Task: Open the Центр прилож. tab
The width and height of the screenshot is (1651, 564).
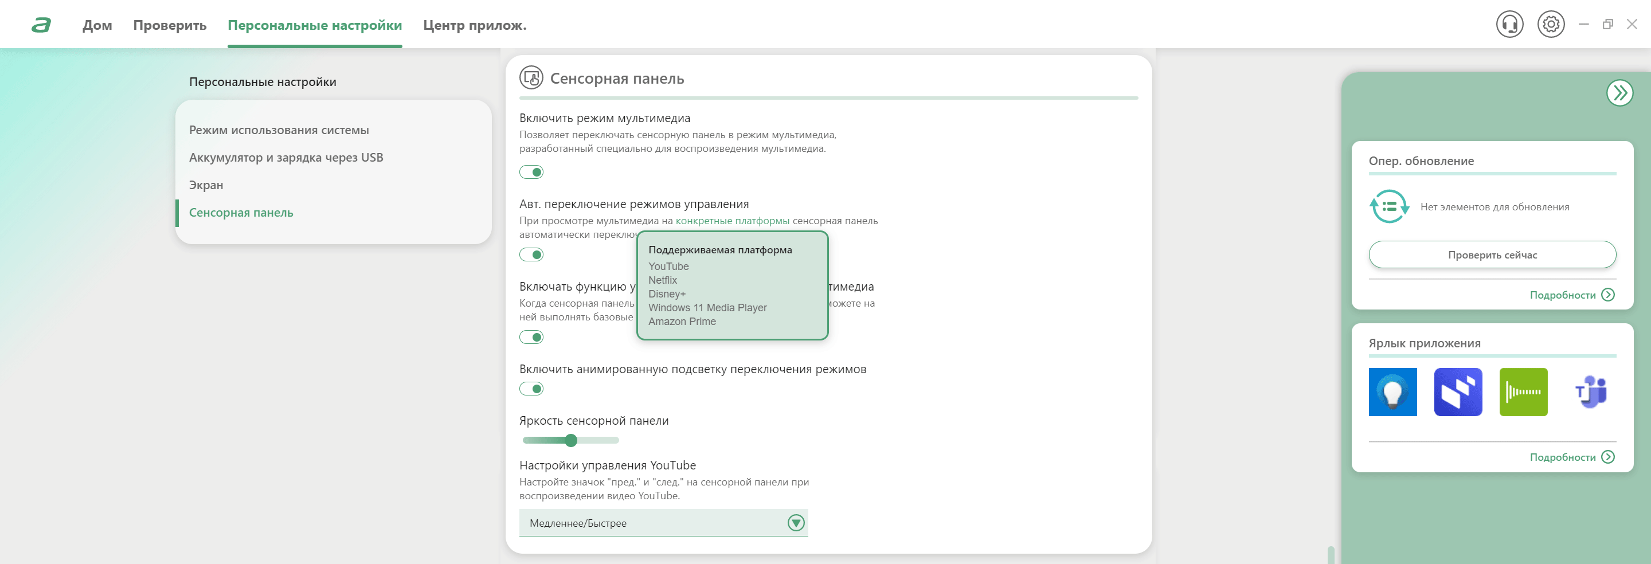Action: click(475, 25)
